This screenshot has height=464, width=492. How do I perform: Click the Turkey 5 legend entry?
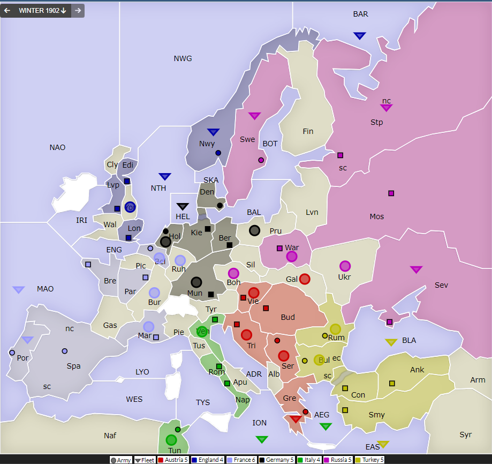point(369,460)
